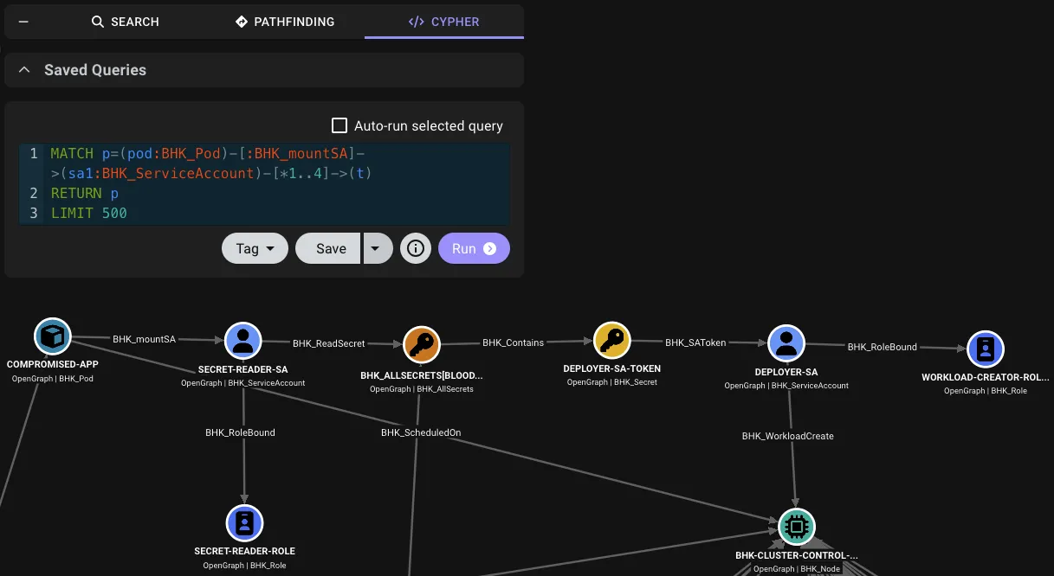Click inside the Cypher query editor
The height and width of the screenshot is (576, 1054).
point(264,182)
